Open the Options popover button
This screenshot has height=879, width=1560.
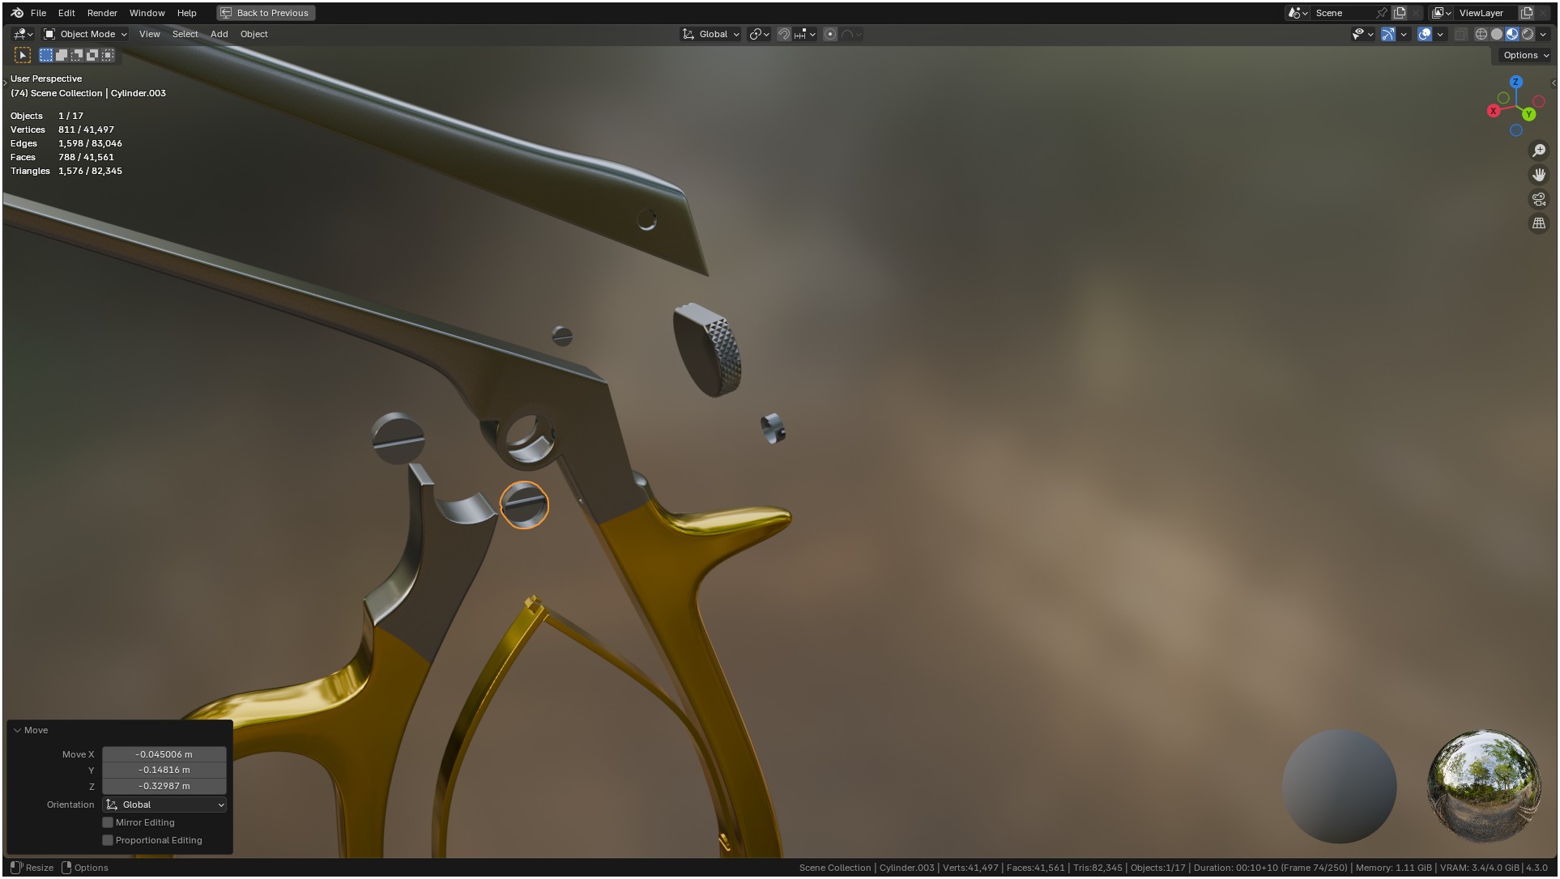[x=1525, y=55]
